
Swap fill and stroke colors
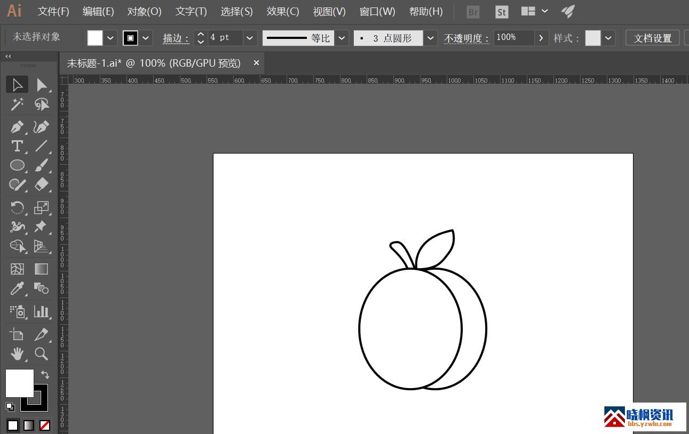point(45,375)
